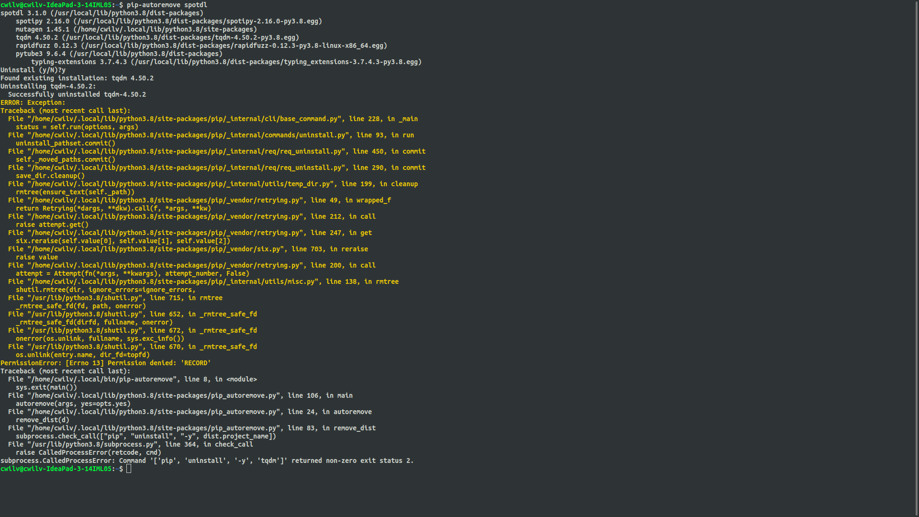Click the 'subprocess.CalledProcessError' final error line
Image resolution: width=919 pixels, height=517 pixels.
point(207,461)
